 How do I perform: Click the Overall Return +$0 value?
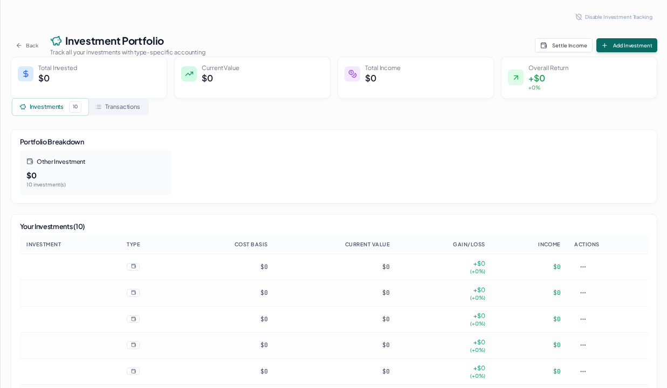click(537, 78)
